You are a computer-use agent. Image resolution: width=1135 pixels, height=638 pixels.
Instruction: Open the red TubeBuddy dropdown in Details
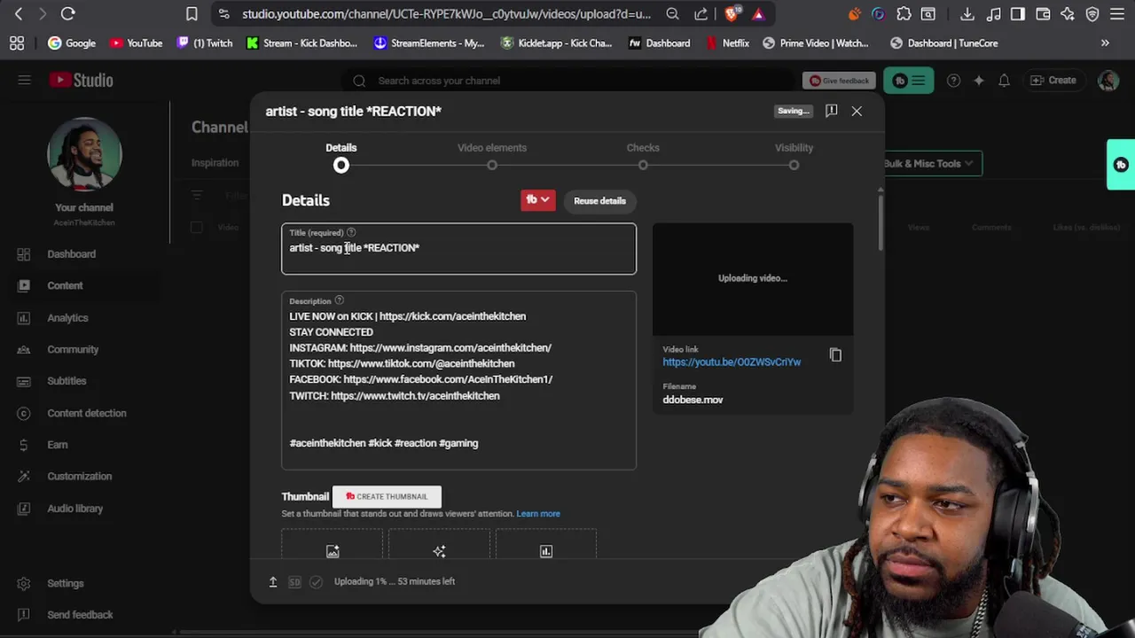click(x=538, y=200)
